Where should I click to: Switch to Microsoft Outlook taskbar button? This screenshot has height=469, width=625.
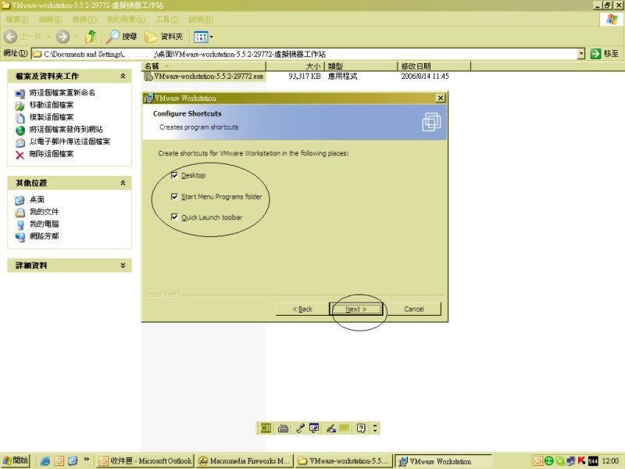(x=145, y=461)
